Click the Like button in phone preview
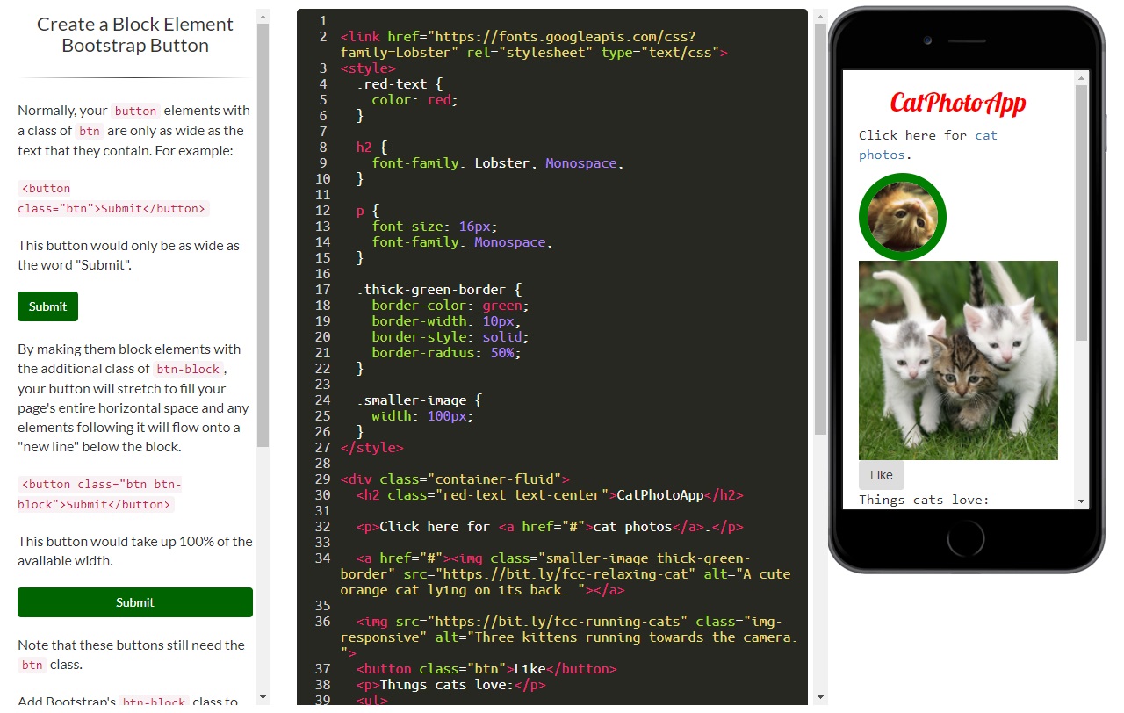This screenshot has height=713, width=1124. [x=881, y=475]
